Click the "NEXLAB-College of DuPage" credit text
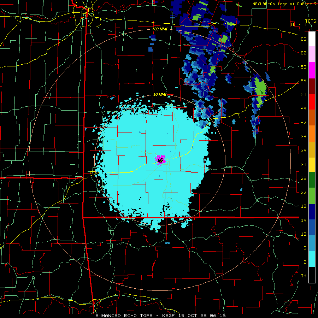The image size is (318, 318). tap(283, 4)
